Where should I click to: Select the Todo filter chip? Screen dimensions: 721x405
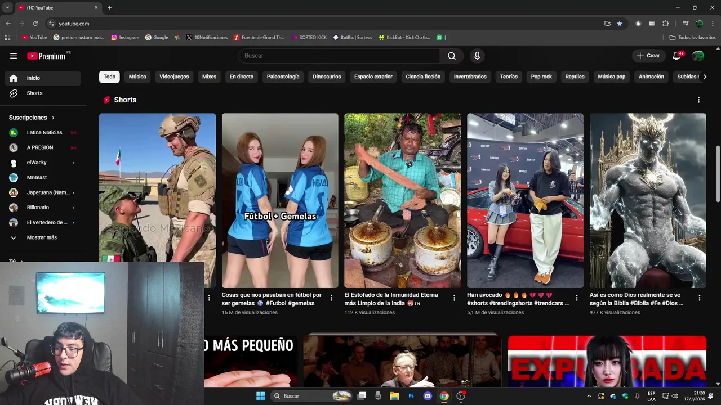109,76
